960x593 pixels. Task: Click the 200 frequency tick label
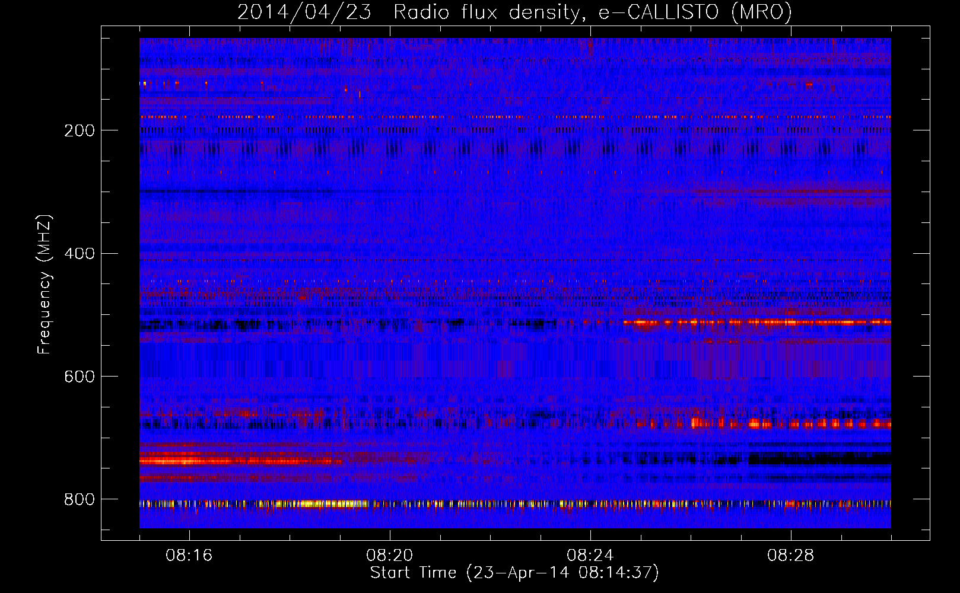[x=80, y=130]
